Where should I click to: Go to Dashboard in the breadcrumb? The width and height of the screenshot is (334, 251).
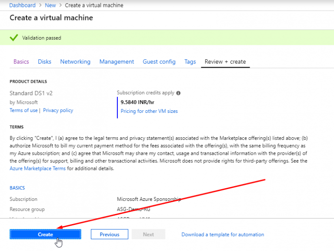(x=22, y=5)
